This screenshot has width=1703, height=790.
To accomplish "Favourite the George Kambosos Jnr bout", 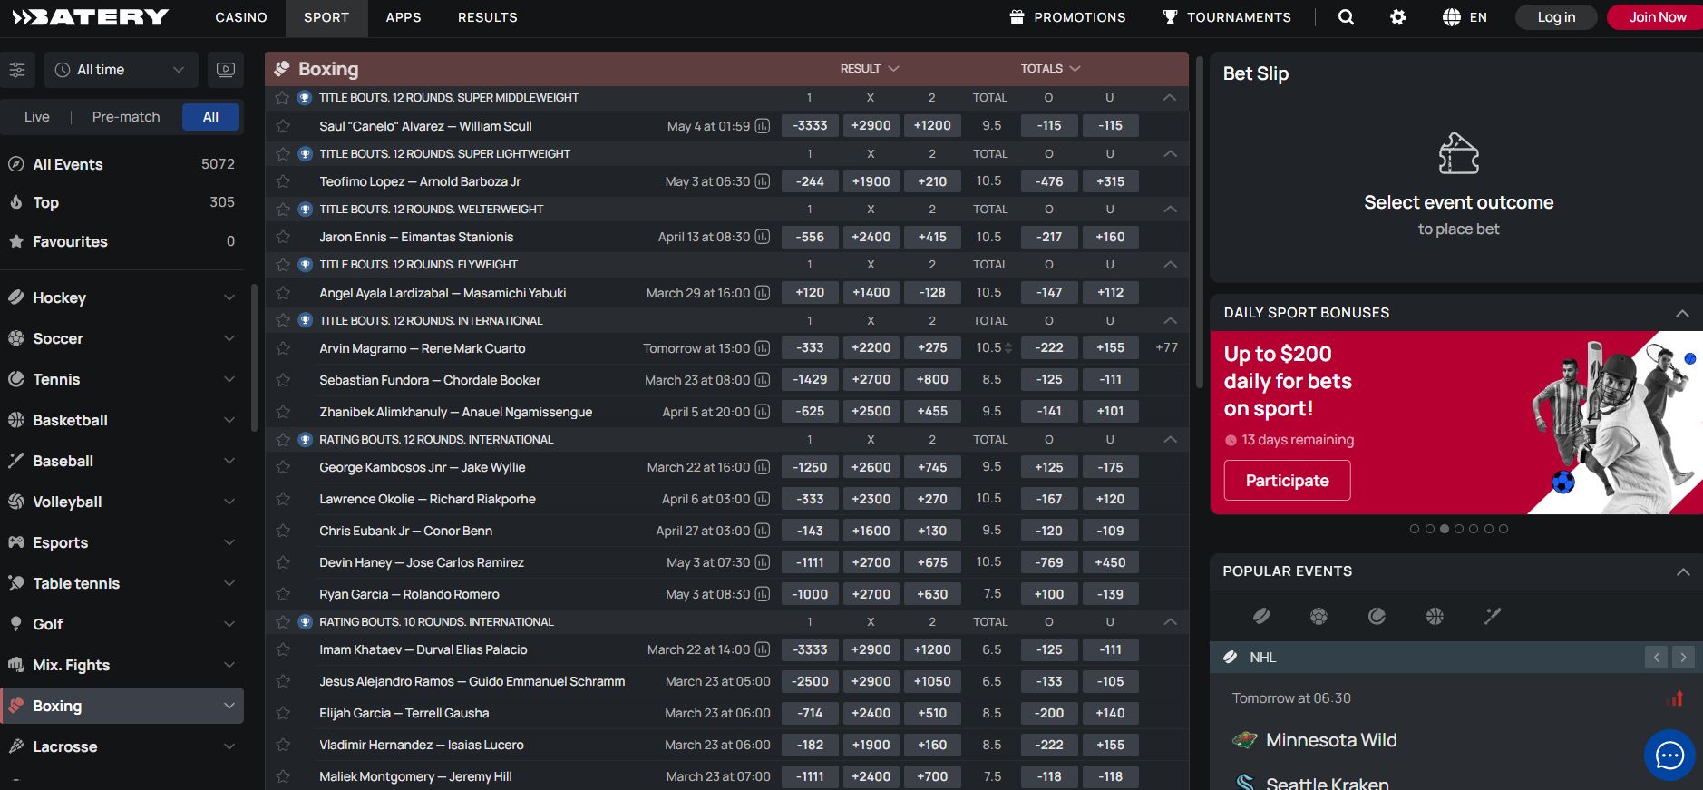I will coord(283,467).
